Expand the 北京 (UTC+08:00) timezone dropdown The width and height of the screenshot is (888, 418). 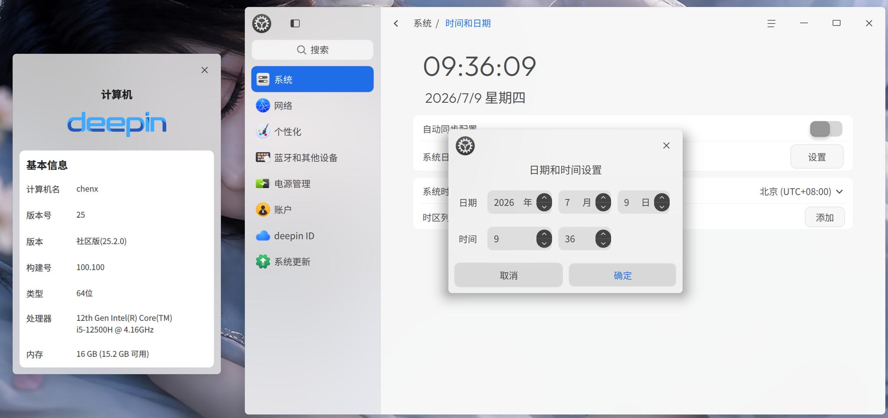(801, 192)
